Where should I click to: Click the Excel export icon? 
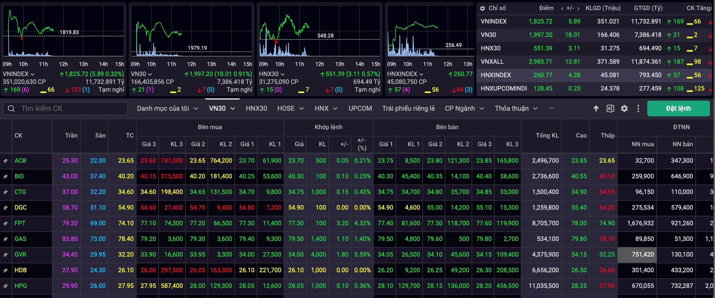(x=610, y=109)
